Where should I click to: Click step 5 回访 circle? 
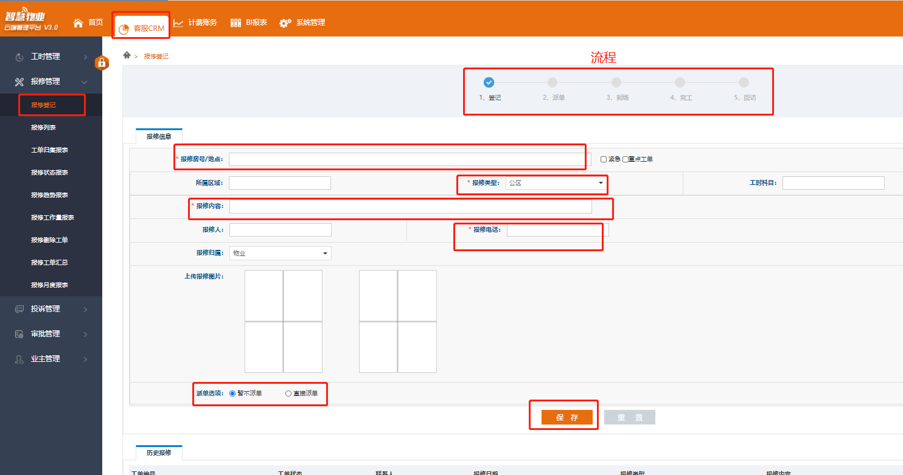[x=744, y=83]
